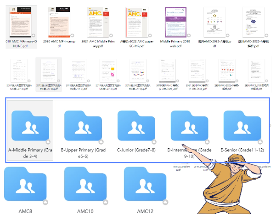Click '澳洲AMC-2023-A等级.pdf' file name
Screen dimensions: 276x221
pyautogui.click(x=214, y=44)
